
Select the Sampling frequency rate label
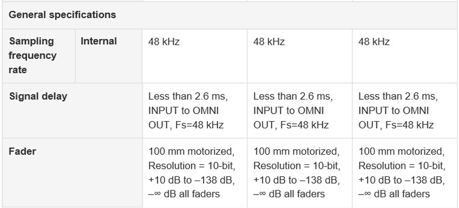[32, 56]
